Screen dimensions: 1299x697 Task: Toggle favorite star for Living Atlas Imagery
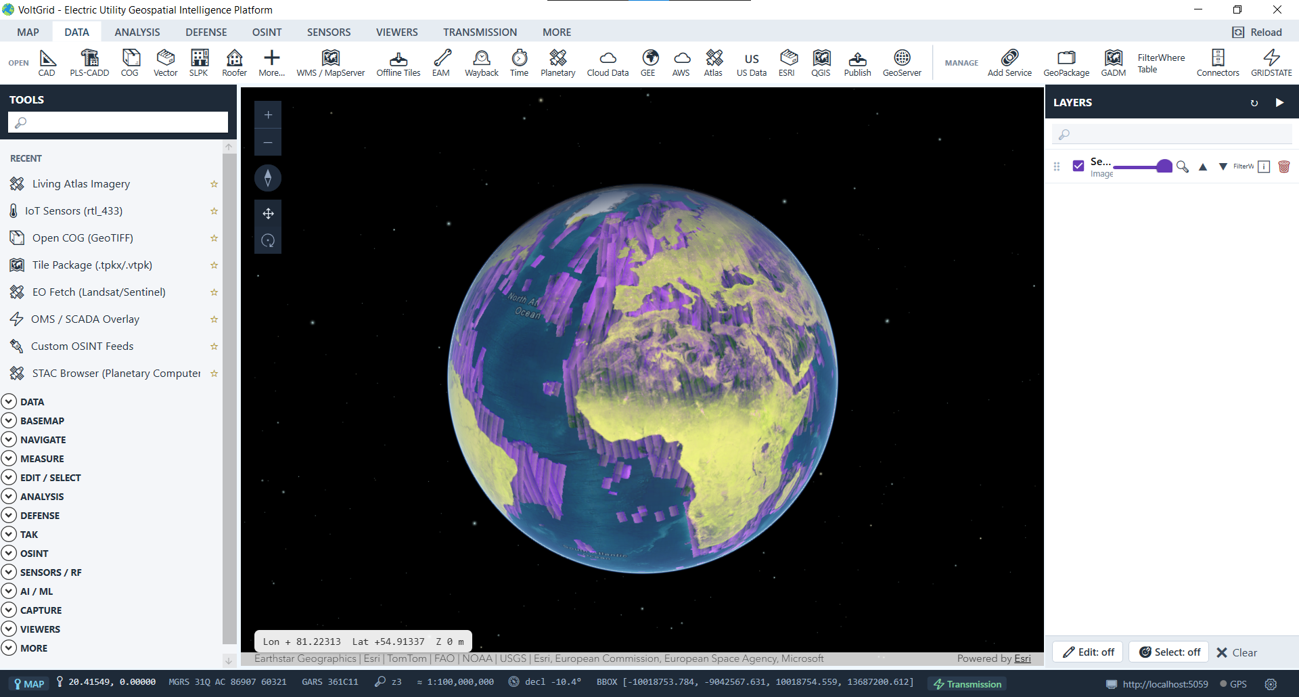point(214,184)
